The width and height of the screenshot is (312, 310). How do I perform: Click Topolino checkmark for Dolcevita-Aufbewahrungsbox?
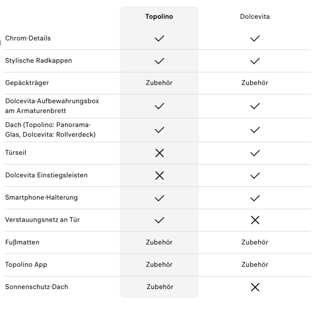(159, 106)
